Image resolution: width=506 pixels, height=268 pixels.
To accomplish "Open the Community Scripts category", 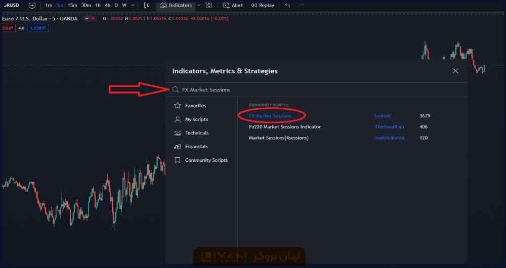I will 206,160.
